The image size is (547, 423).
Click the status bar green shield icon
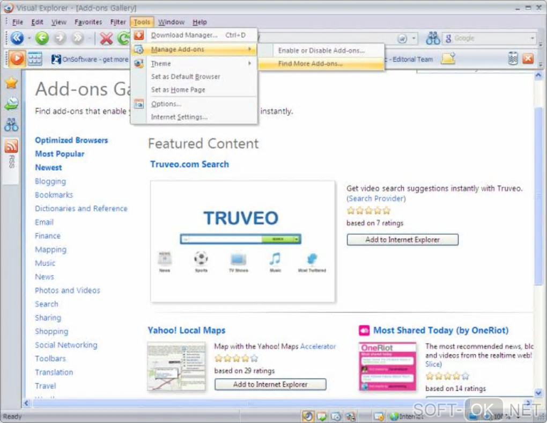pyautogui.click(x=322, y=416)
